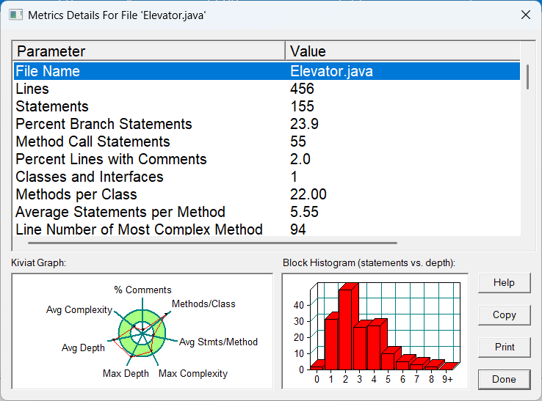This screenshot has height=401, width=542.
Task: Click the 155 statements value
Action: click(x=302, y=106)
